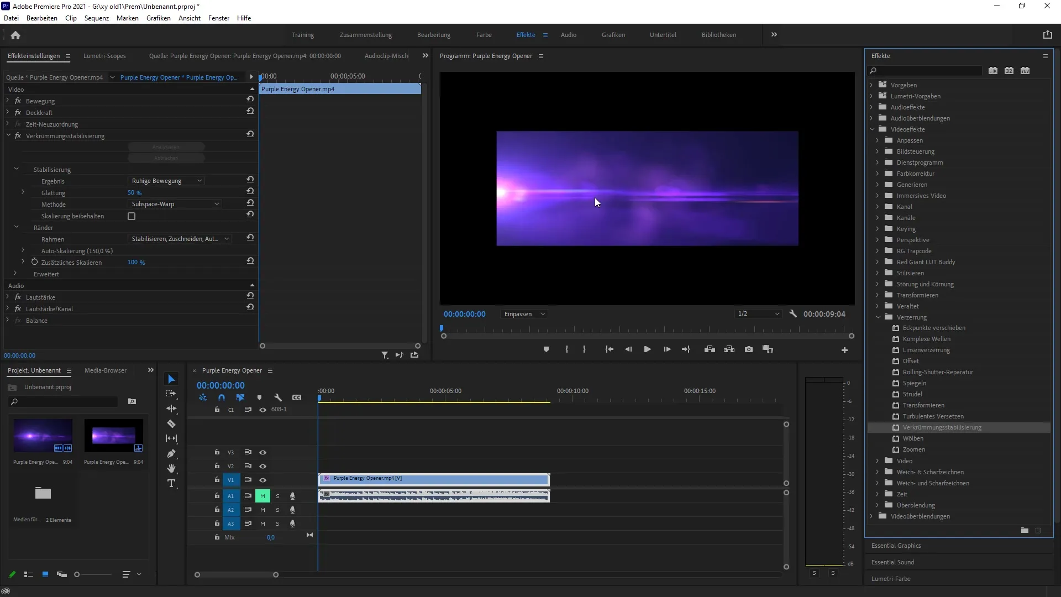Screen dimensions: 1061x597
Task: Select the Wölben effect
Action: click(x=913, y=438)
